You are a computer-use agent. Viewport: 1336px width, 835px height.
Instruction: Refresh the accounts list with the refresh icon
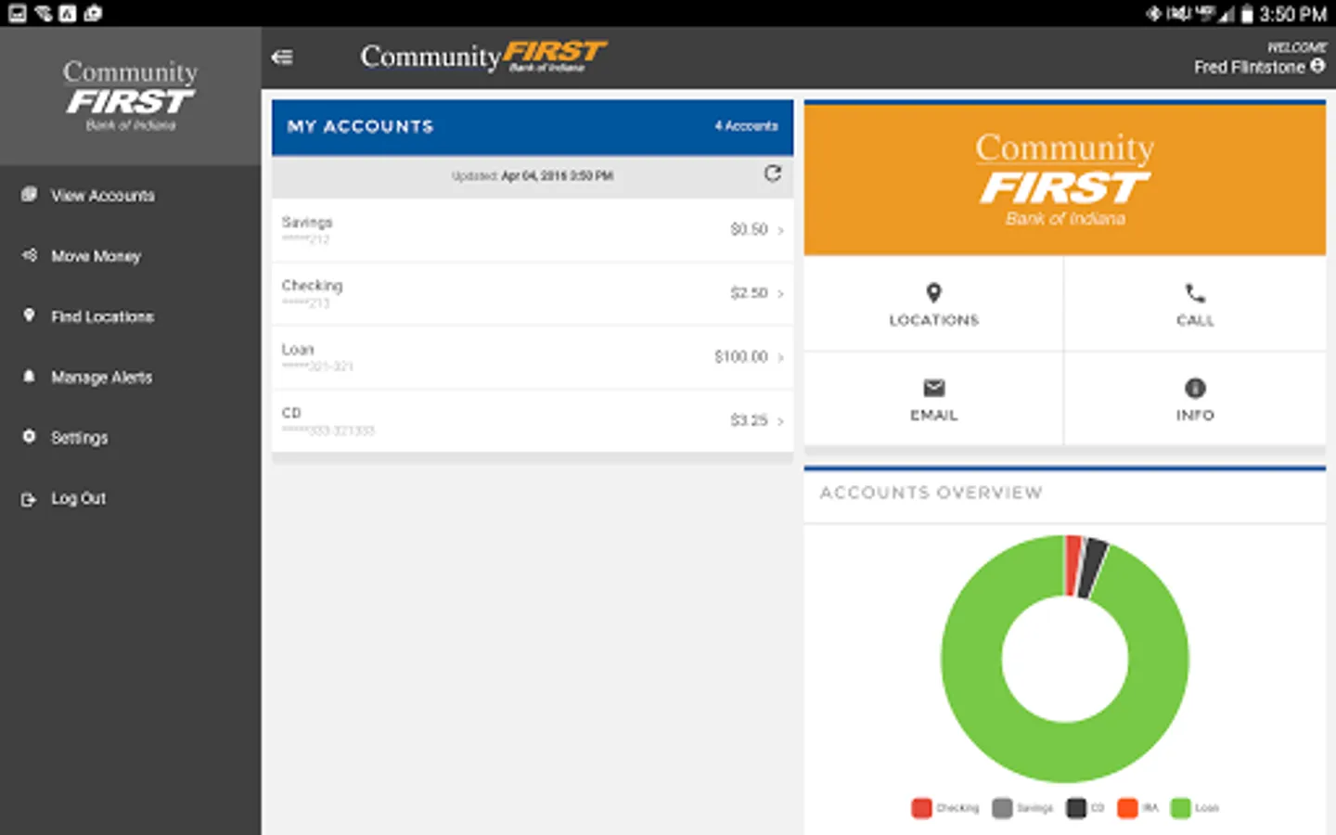[x=772, y=173]
